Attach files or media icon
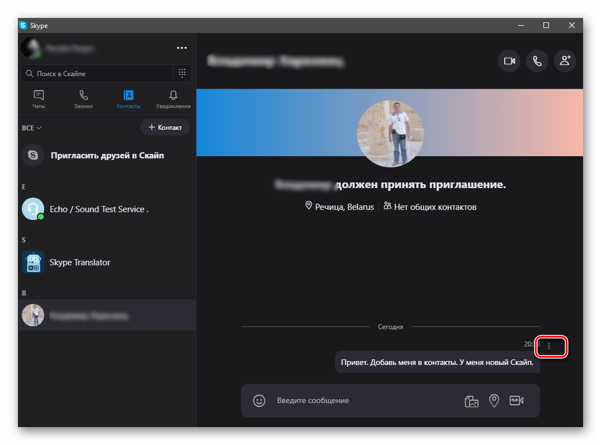The width and height of the screenshot is (601, 445). [471, 401]
